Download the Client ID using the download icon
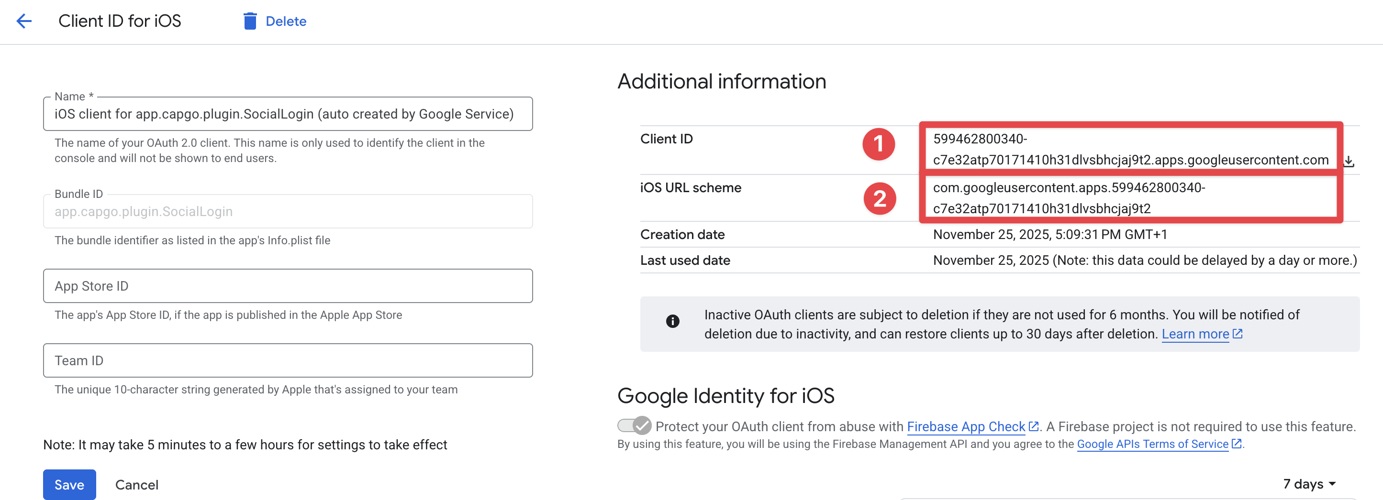 coord(1349,161)
